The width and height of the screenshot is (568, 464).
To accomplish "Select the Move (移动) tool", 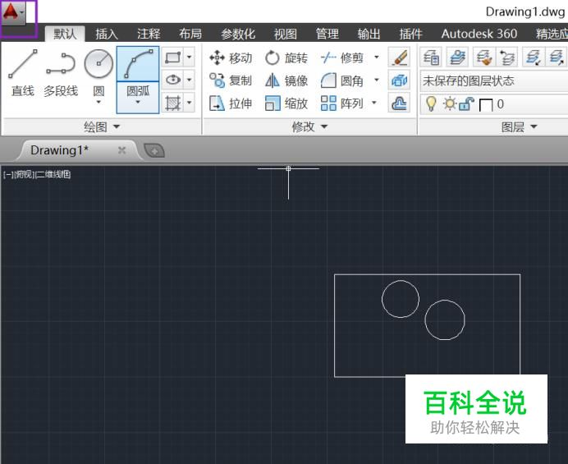I will tap(231, 57).
